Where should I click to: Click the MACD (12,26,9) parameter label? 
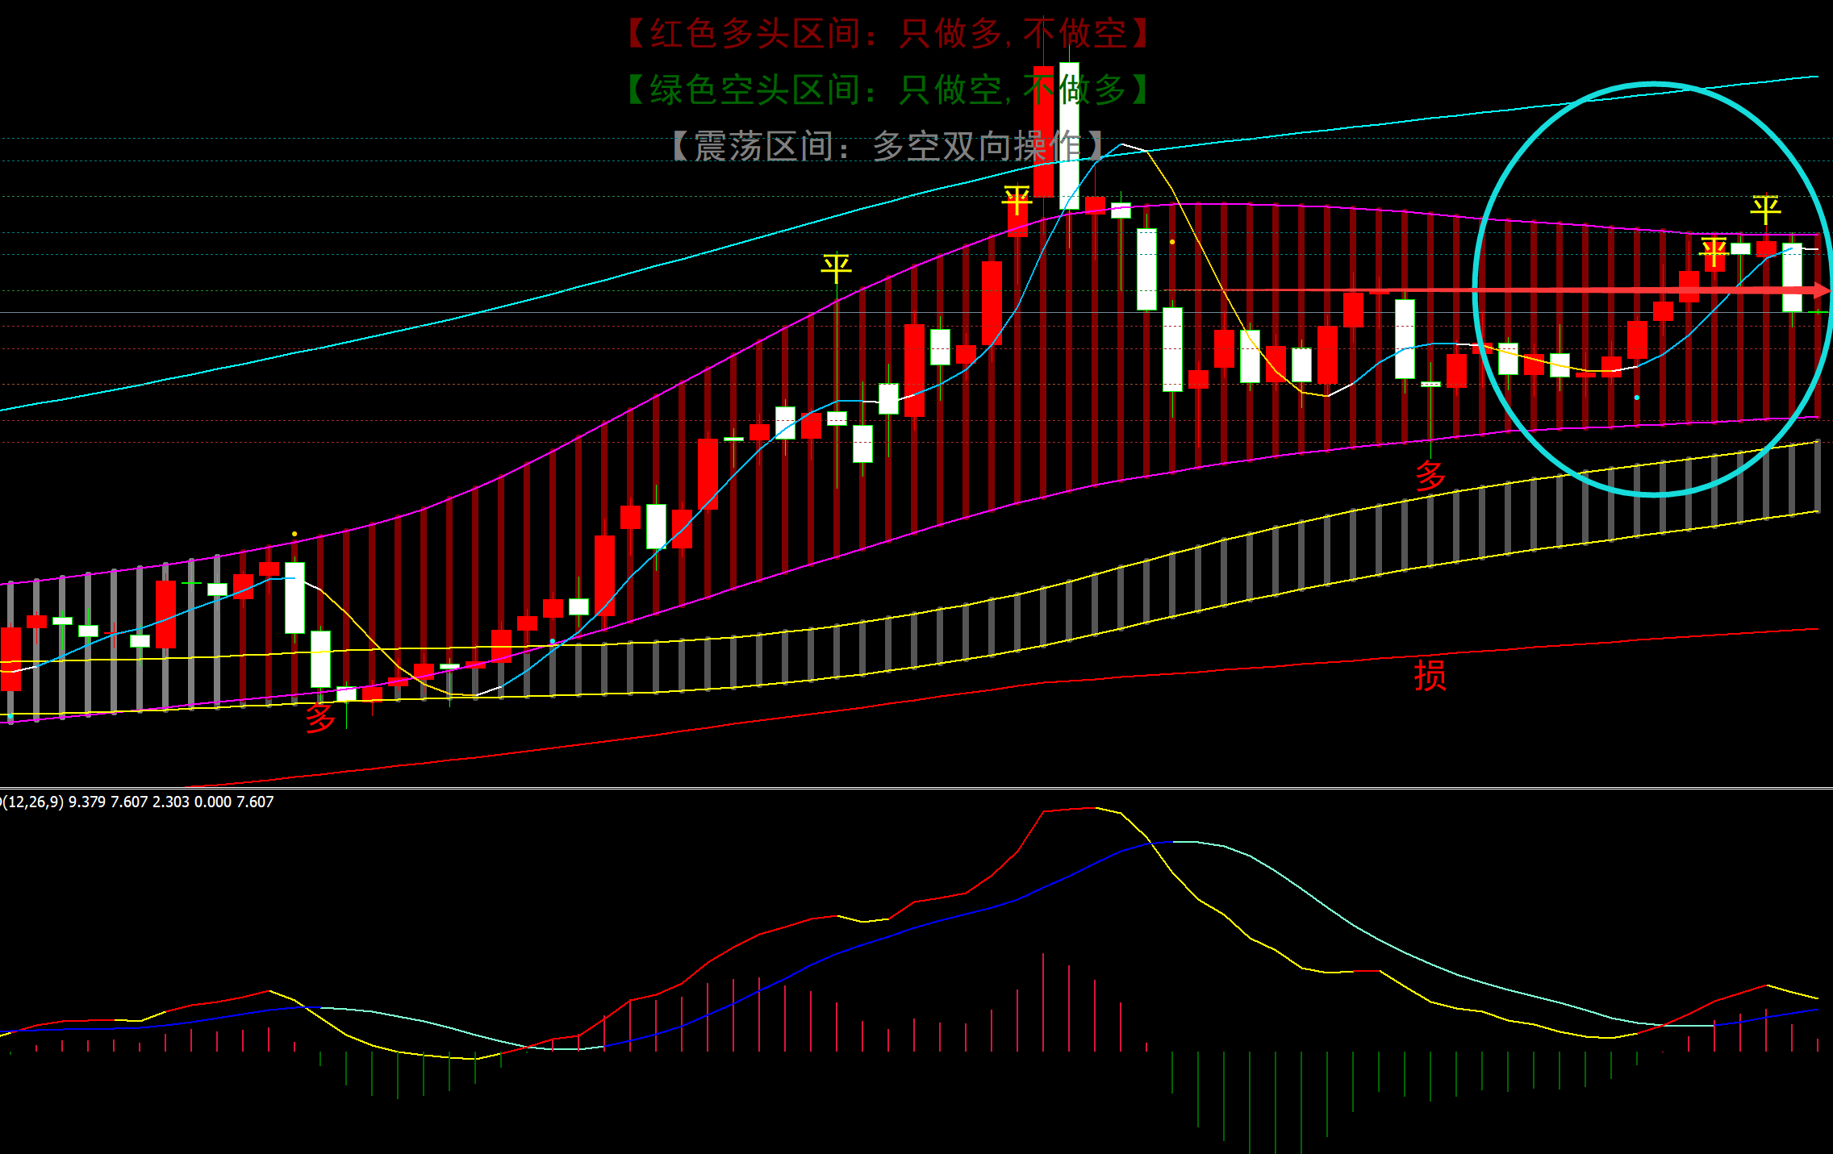pos(32,802)
